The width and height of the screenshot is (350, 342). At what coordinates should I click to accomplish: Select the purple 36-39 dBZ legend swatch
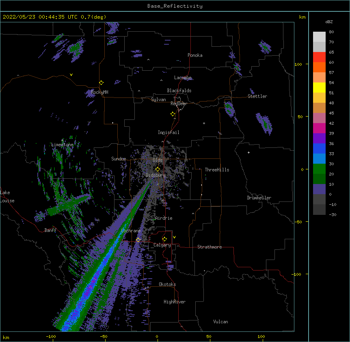tap(319, 138)
